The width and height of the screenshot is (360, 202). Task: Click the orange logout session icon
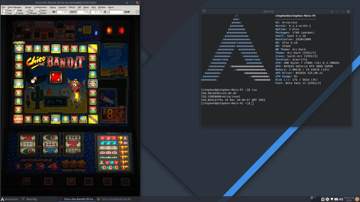coord(357,199)
